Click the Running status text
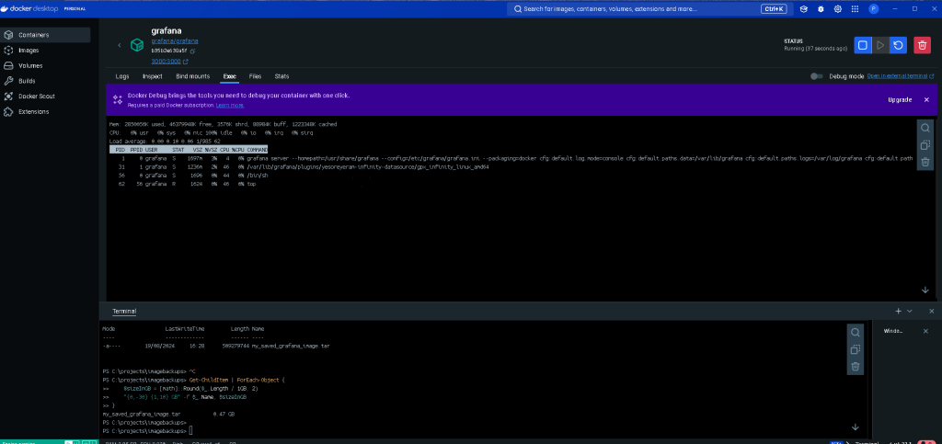This screenshot has height=444, width=942. click(816, 48)
